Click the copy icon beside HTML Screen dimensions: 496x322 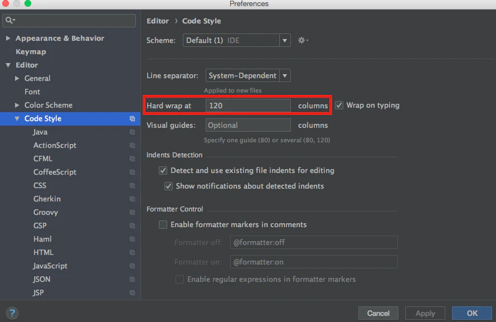coord(132,253)
